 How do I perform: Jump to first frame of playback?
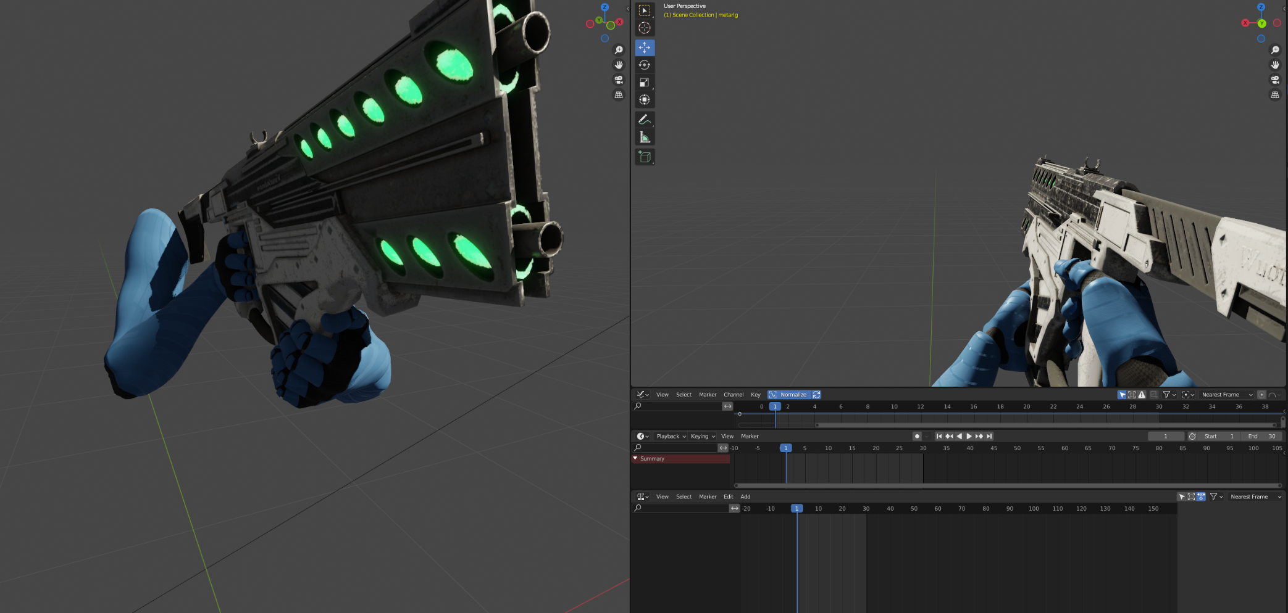tap(939, 436)
